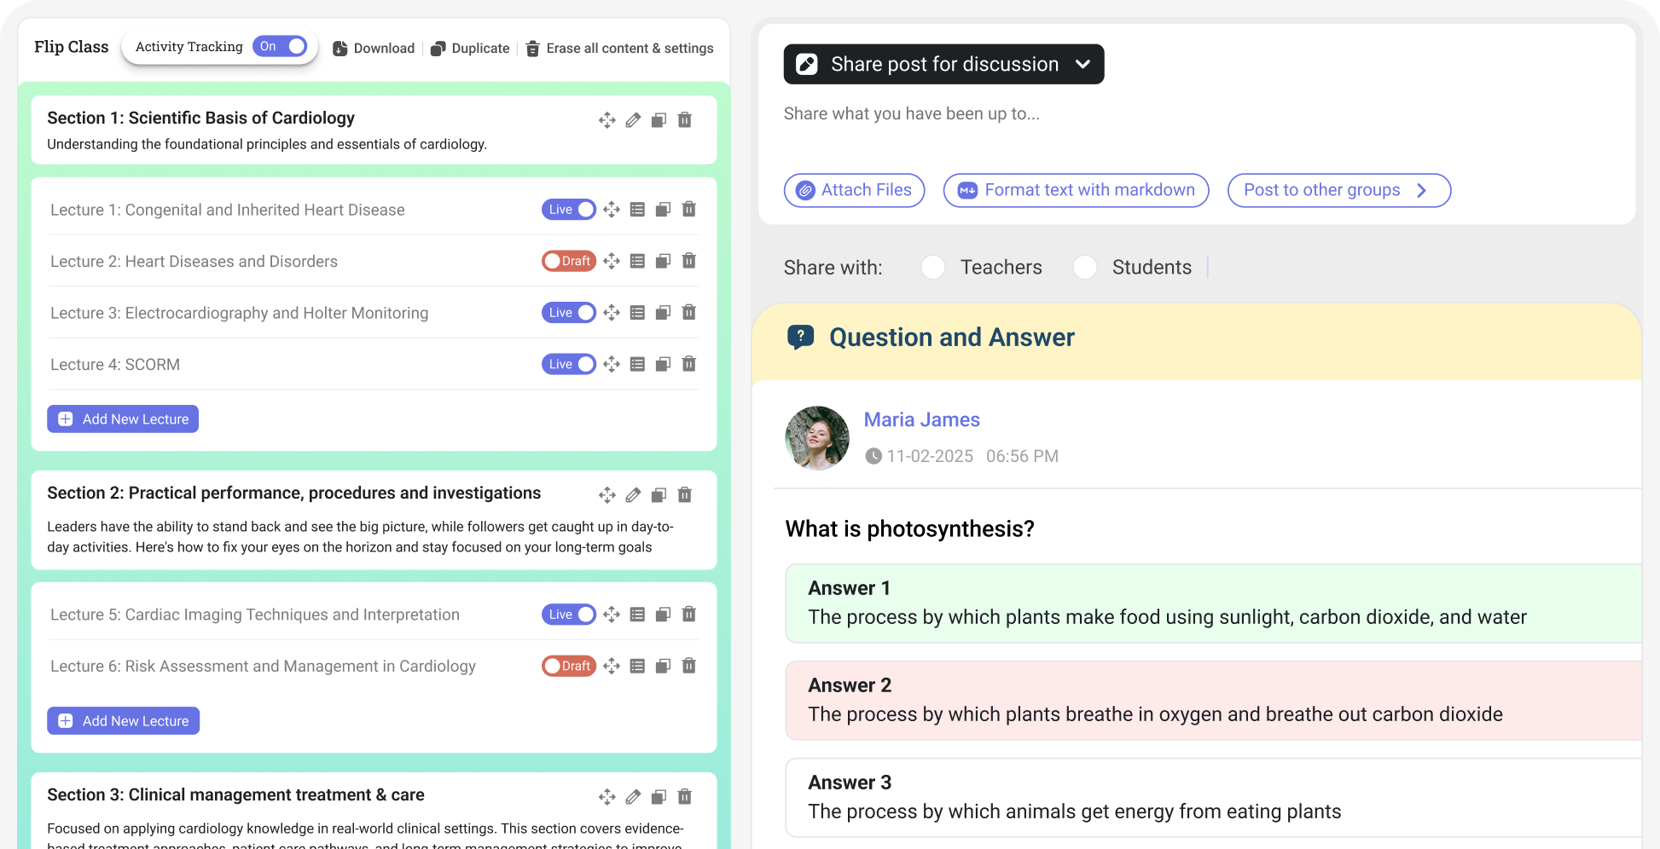The image size is (1660, 849).
Task: Delete Section 1 using the trash icon
Action: [x=684, y=120]
